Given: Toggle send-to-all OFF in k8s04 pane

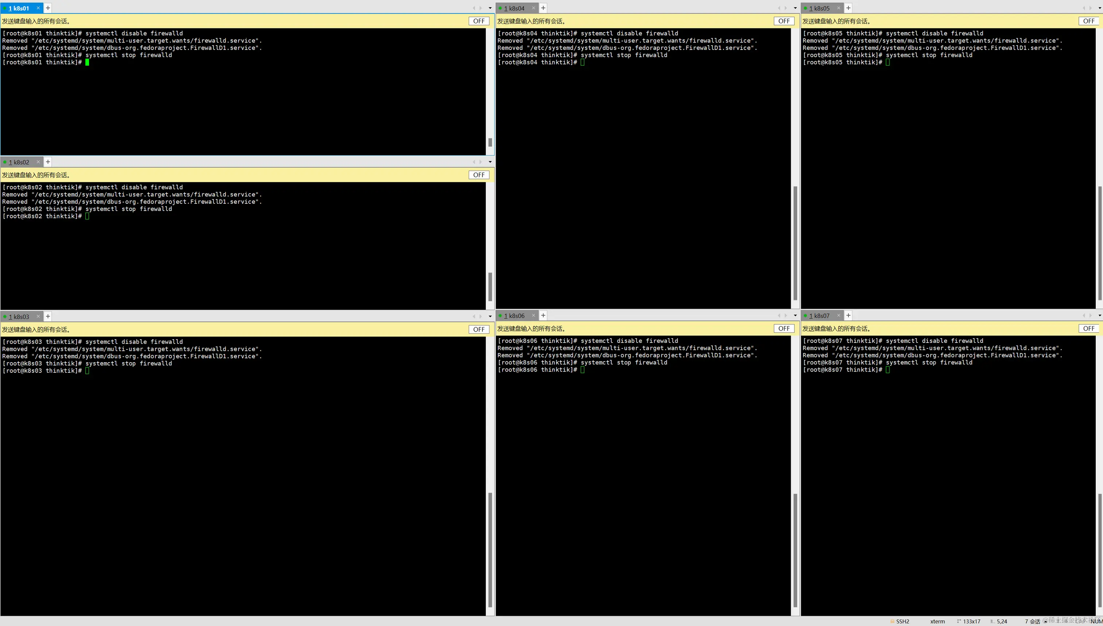Looking at the screenshot, I should (784, 21).
